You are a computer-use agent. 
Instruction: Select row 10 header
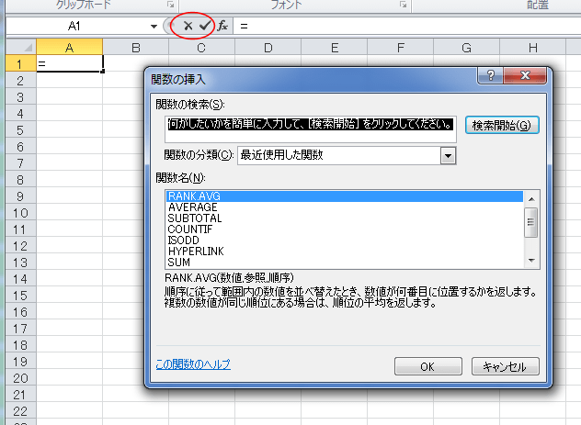[x=21, y=213]
